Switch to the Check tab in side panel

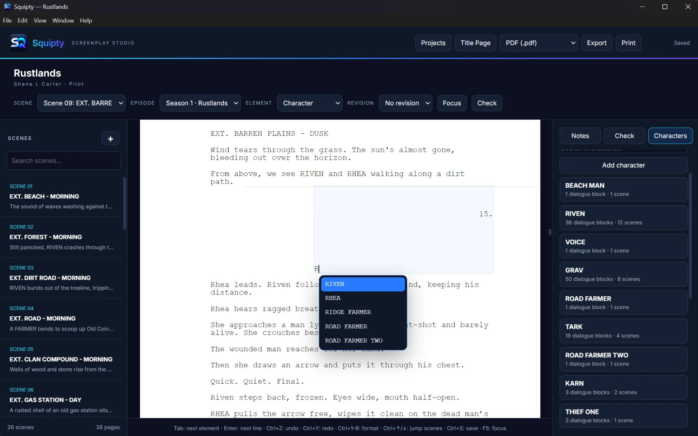click(x=624, y=136)
